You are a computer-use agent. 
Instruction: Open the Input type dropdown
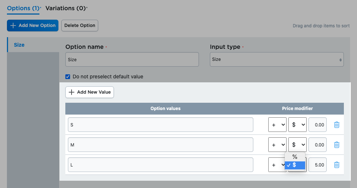[276, 59]
